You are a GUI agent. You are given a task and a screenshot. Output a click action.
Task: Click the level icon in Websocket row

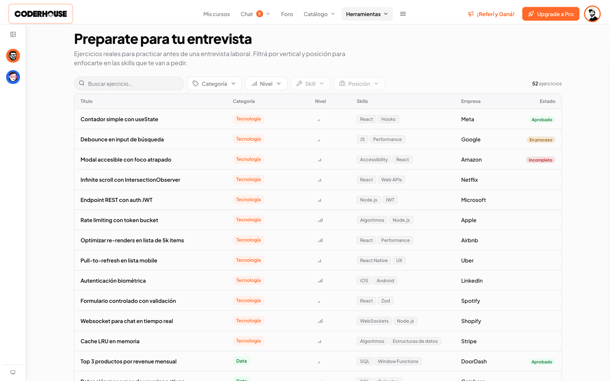(x=320, y=321)
